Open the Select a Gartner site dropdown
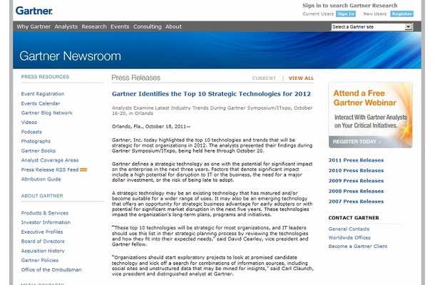Viewport: 435px width, 285px height. [x=372, y=27]
